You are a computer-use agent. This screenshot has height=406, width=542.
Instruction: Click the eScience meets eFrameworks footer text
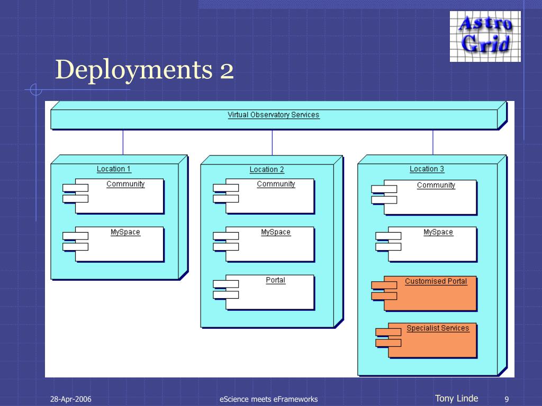click(268, 399)
